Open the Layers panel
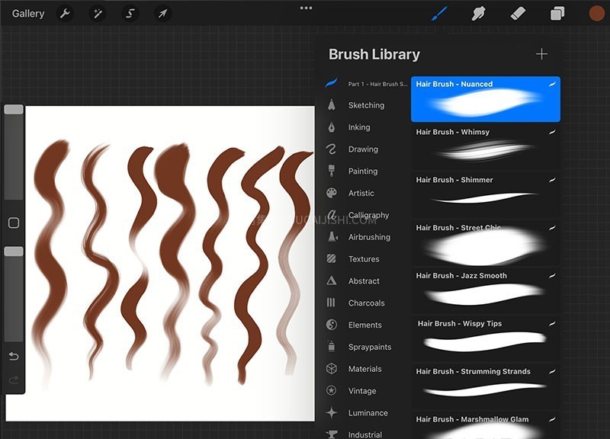610x439 pixels. pyautogui.click(x=557, y=14)
